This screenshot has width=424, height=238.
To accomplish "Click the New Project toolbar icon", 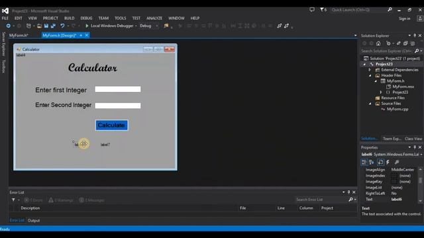I will [28, 26].
